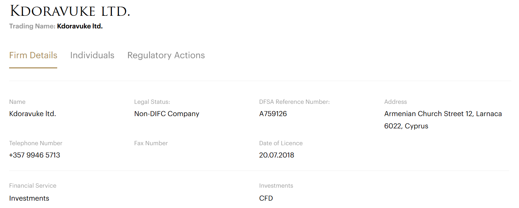Image resolution: width=519 pixels, height=208 pixels.
Task: Click the large Kdoravuke ltd. page heading
Action: click(70, 11)
